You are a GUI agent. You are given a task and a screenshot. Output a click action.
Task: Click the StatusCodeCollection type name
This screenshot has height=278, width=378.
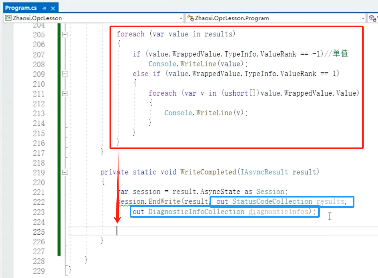coord(272,201)
